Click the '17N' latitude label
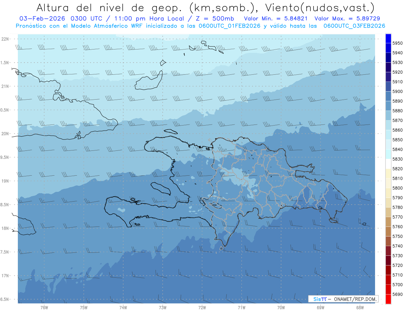The width and height of the screenshot is (404, 312). pyautogui.click(x=5, y=276)
